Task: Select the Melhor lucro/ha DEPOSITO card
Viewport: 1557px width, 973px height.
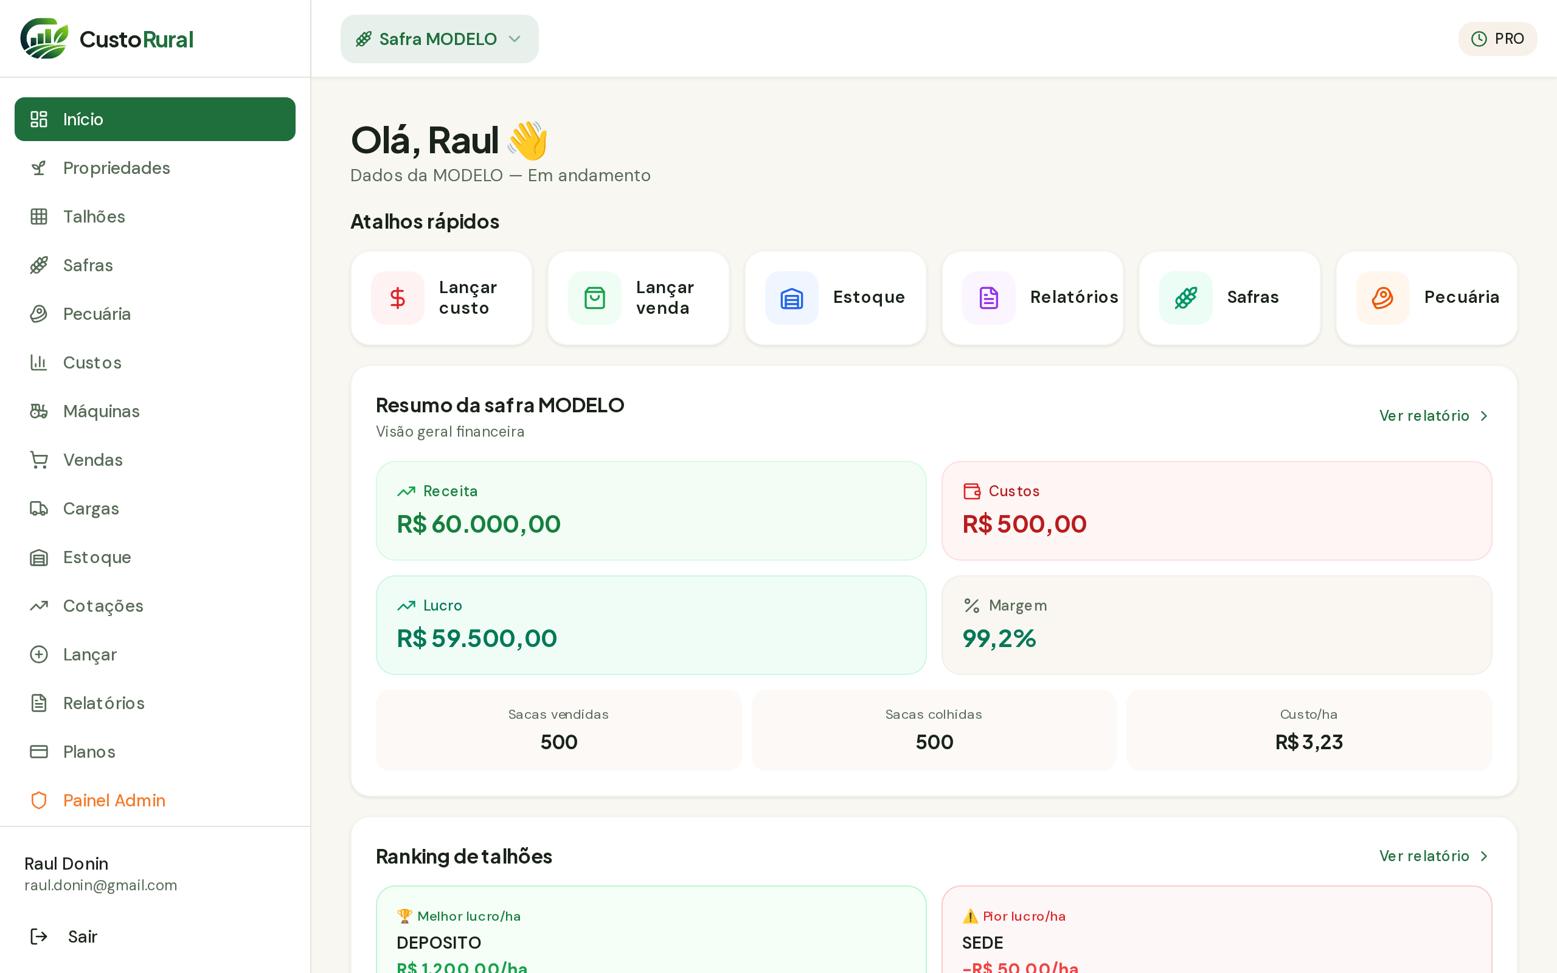Action: coord(650,929)
